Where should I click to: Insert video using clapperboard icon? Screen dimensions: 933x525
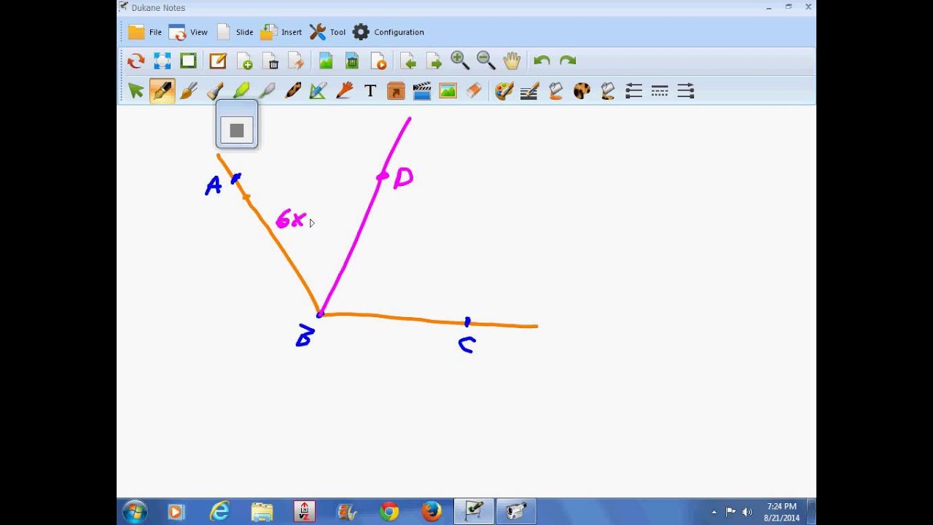coord(421,91)
